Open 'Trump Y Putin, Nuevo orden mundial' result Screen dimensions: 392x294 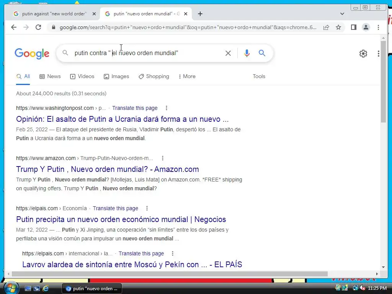(x=108, y=169)
